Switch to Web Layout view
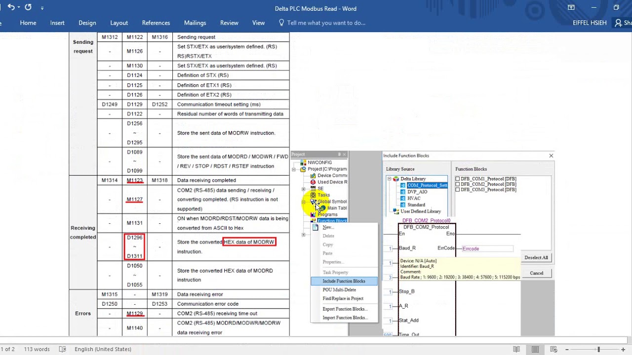Image resolution: width=632 pixels, height=355 pixels. point(554,349)
